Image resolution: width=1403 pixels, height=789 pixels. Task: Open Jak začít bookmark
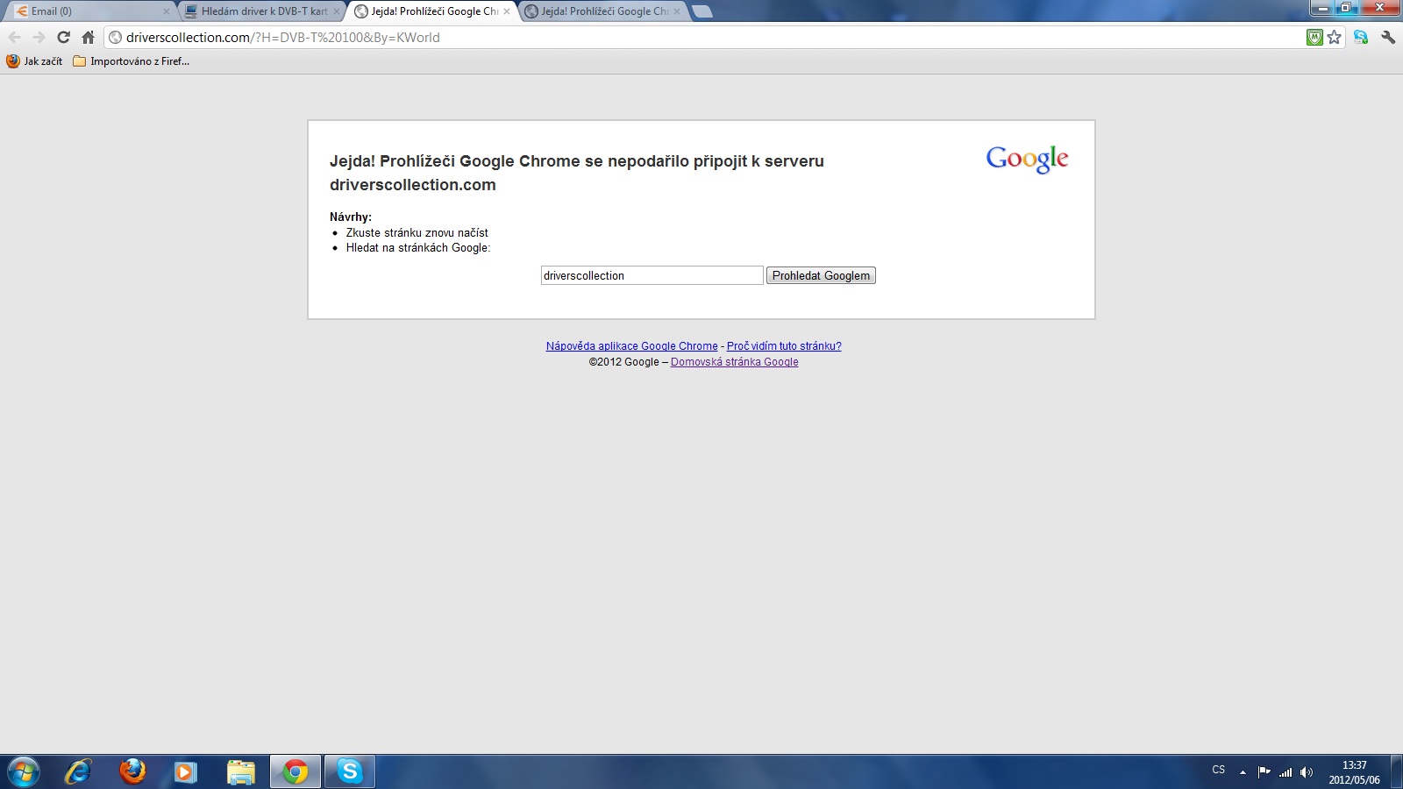(34, 61)
